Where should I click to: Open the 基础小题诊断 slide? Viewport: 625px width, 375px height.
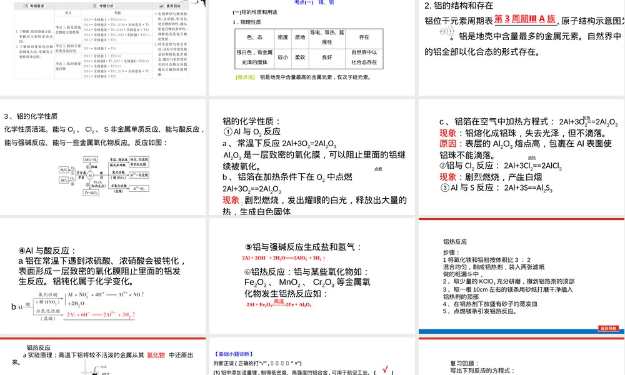312,356
